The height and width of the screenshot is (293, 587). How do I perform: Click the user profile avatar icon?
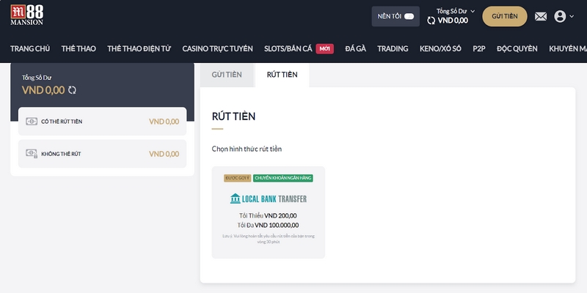tap(561, 16)
